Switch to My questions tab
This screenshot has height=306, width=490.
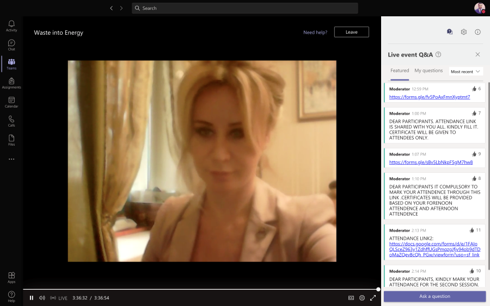[428, 71]
